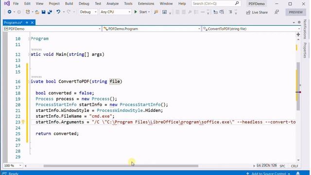Open the ConvertToPDF member dropdown
The image size is (311, 175).
point(252,29)
